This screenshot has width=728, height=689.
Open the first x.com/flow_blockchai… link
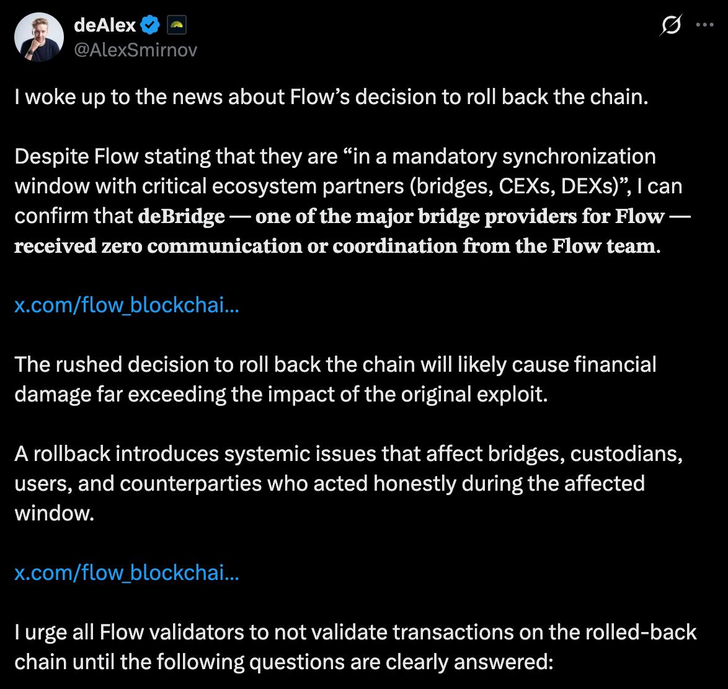coord(126,305)
